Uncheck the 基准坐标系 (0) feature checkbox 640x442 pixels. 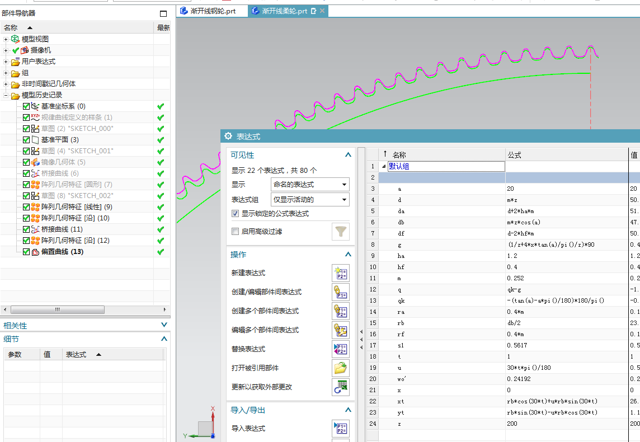[26, 106]
